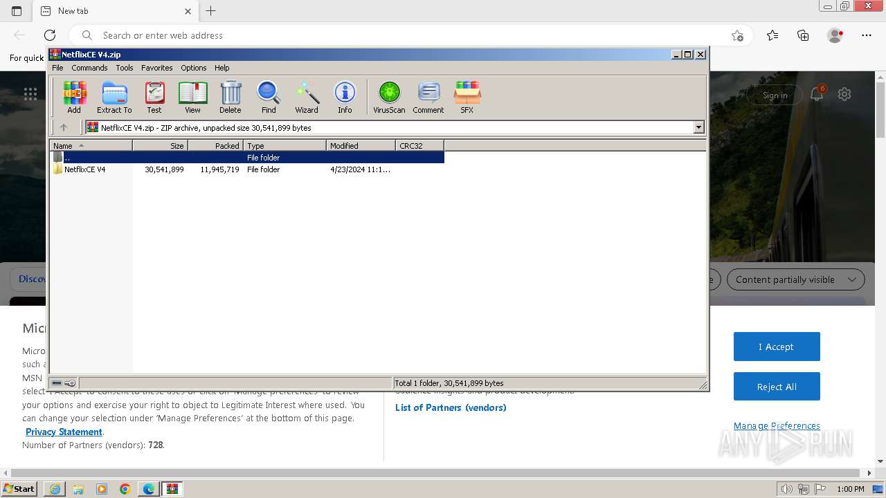Open the Find magnifier tool
This screenshot has height=498, width=886.
(269, 97)
